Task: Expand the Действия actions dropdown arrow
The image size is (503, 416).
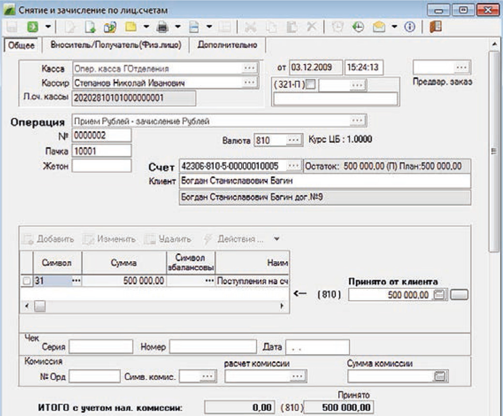Action: click(x=276, y=239)
